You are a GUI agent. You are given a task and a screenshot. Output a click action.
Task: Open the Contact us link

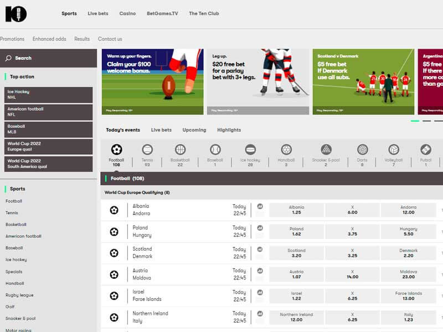pos(110,39)
